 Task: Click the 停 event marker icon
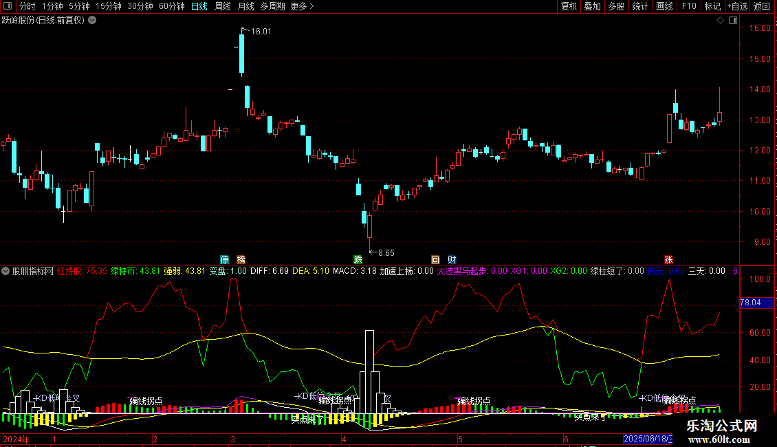(224, 260)
